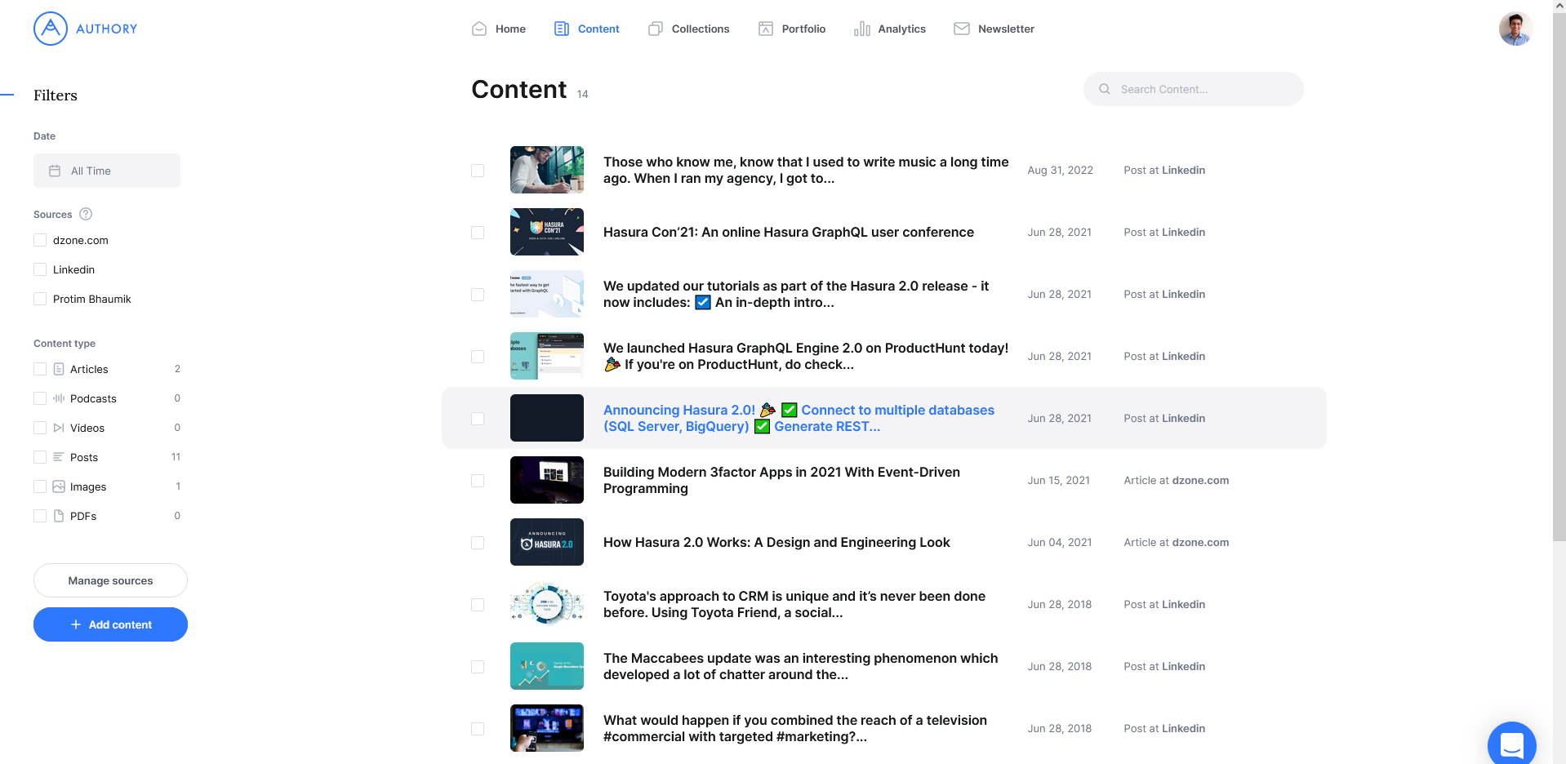The width and height of the screenshot is (1566, 764).
Task: Click the Newsletter envelope icon
Action: [x=962, y=29]
